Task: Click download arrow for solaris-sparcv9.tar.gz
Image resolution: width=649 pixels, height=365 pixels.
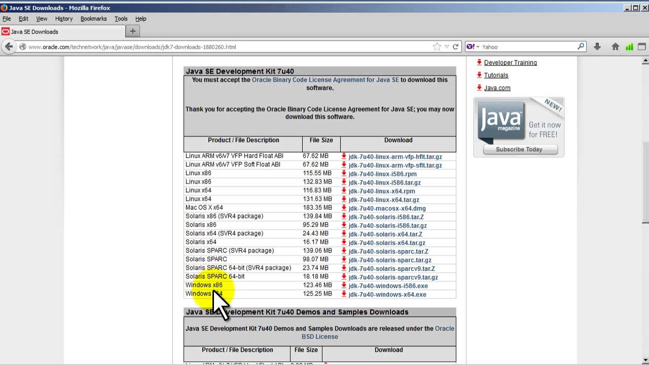Action: coord(344,277)
